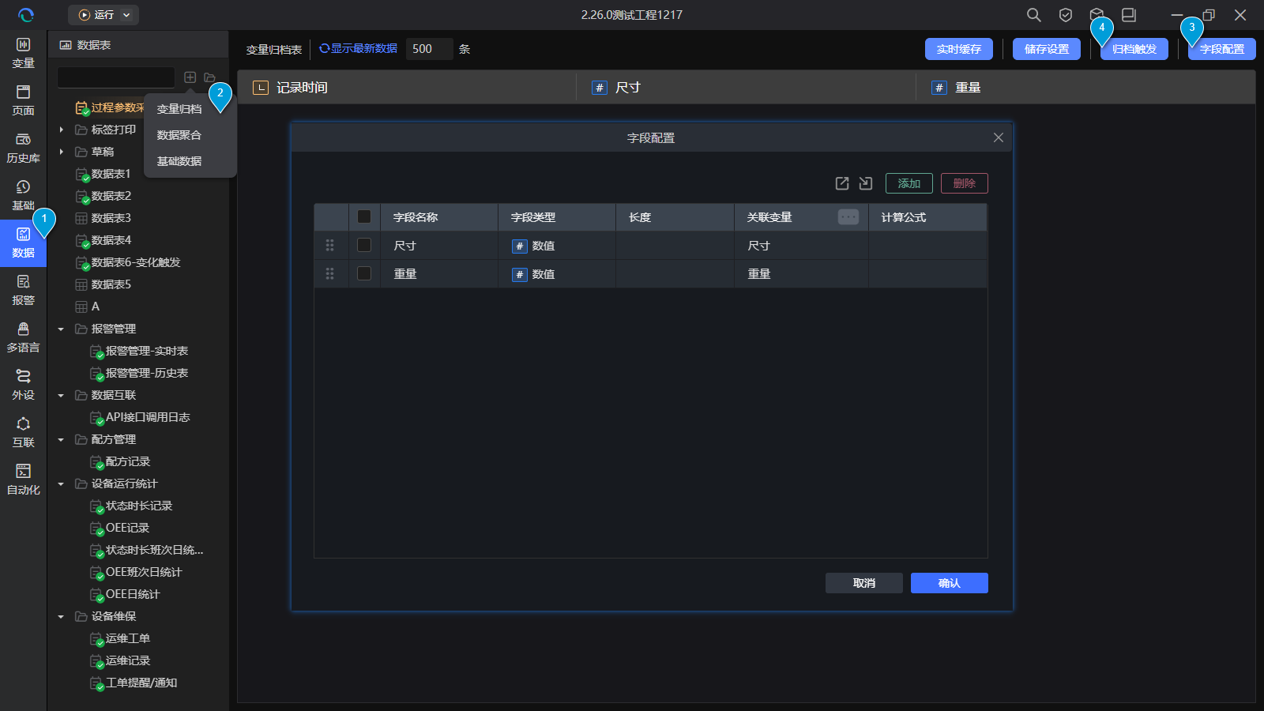The image size is (1264, 711).
Task: Select 数据表6-变化触发 in the tree
Action: tap(135, 262)
